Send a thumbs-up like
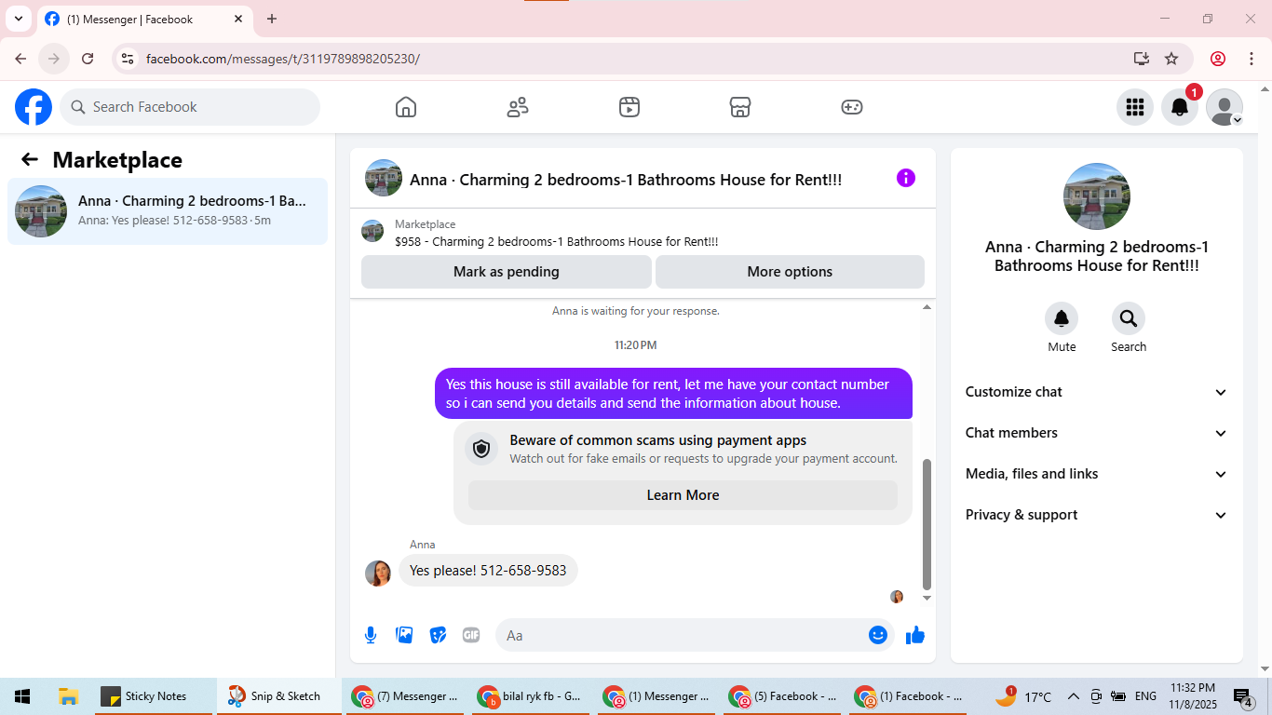Image resolution: width=1272 pixels, height=715 pixels. pyautogui.click(x=915, y=635)
